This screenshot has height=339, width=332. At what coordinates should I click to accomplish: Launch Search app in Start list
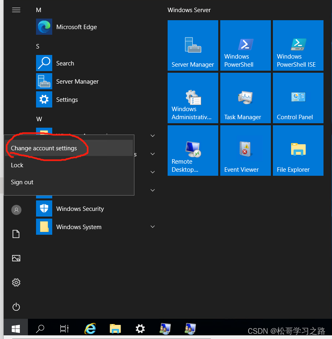tap(96, 63)
